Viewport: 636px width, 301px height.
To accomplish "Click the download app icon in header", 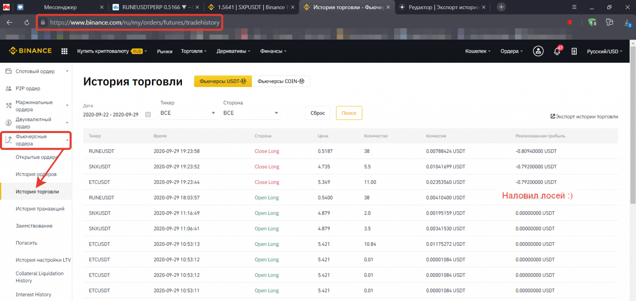I will [x=574, y=51].
